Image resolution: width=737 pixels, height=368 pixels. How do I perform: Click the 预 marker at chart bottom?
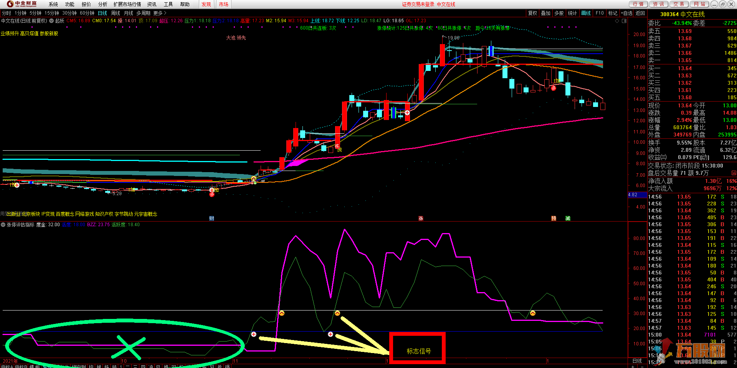(x=554, y=218)
